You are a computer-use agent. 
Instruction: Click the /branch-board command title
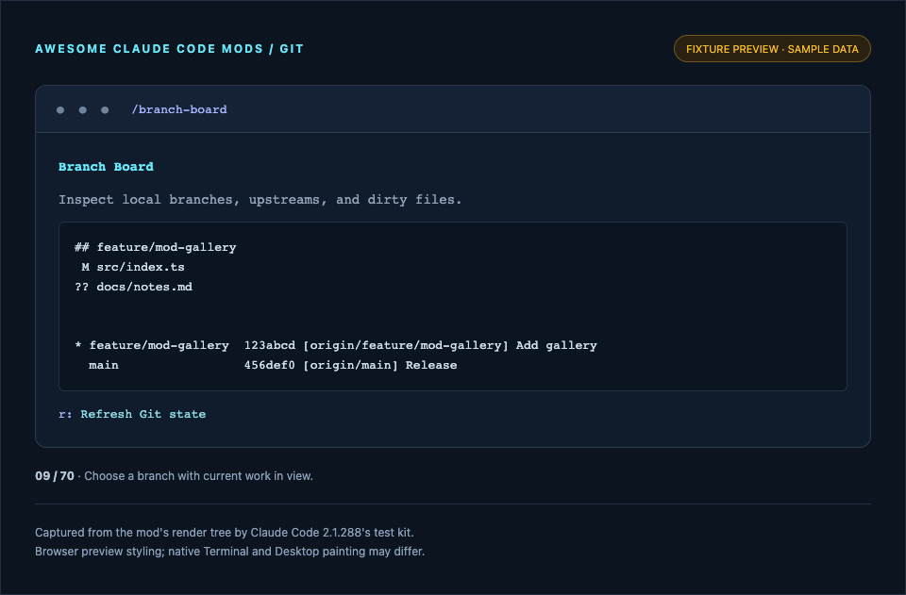[179, 109]
